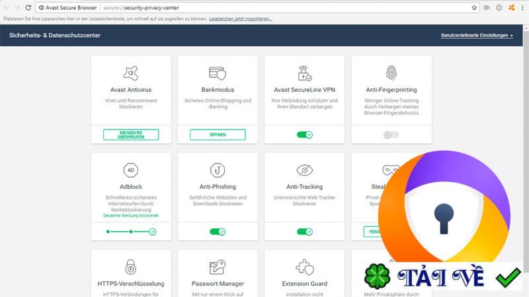Click the Avast SecureLine VPN lock icon
The height and width of the screenshot is (297, 529).
tap(305, 73)
